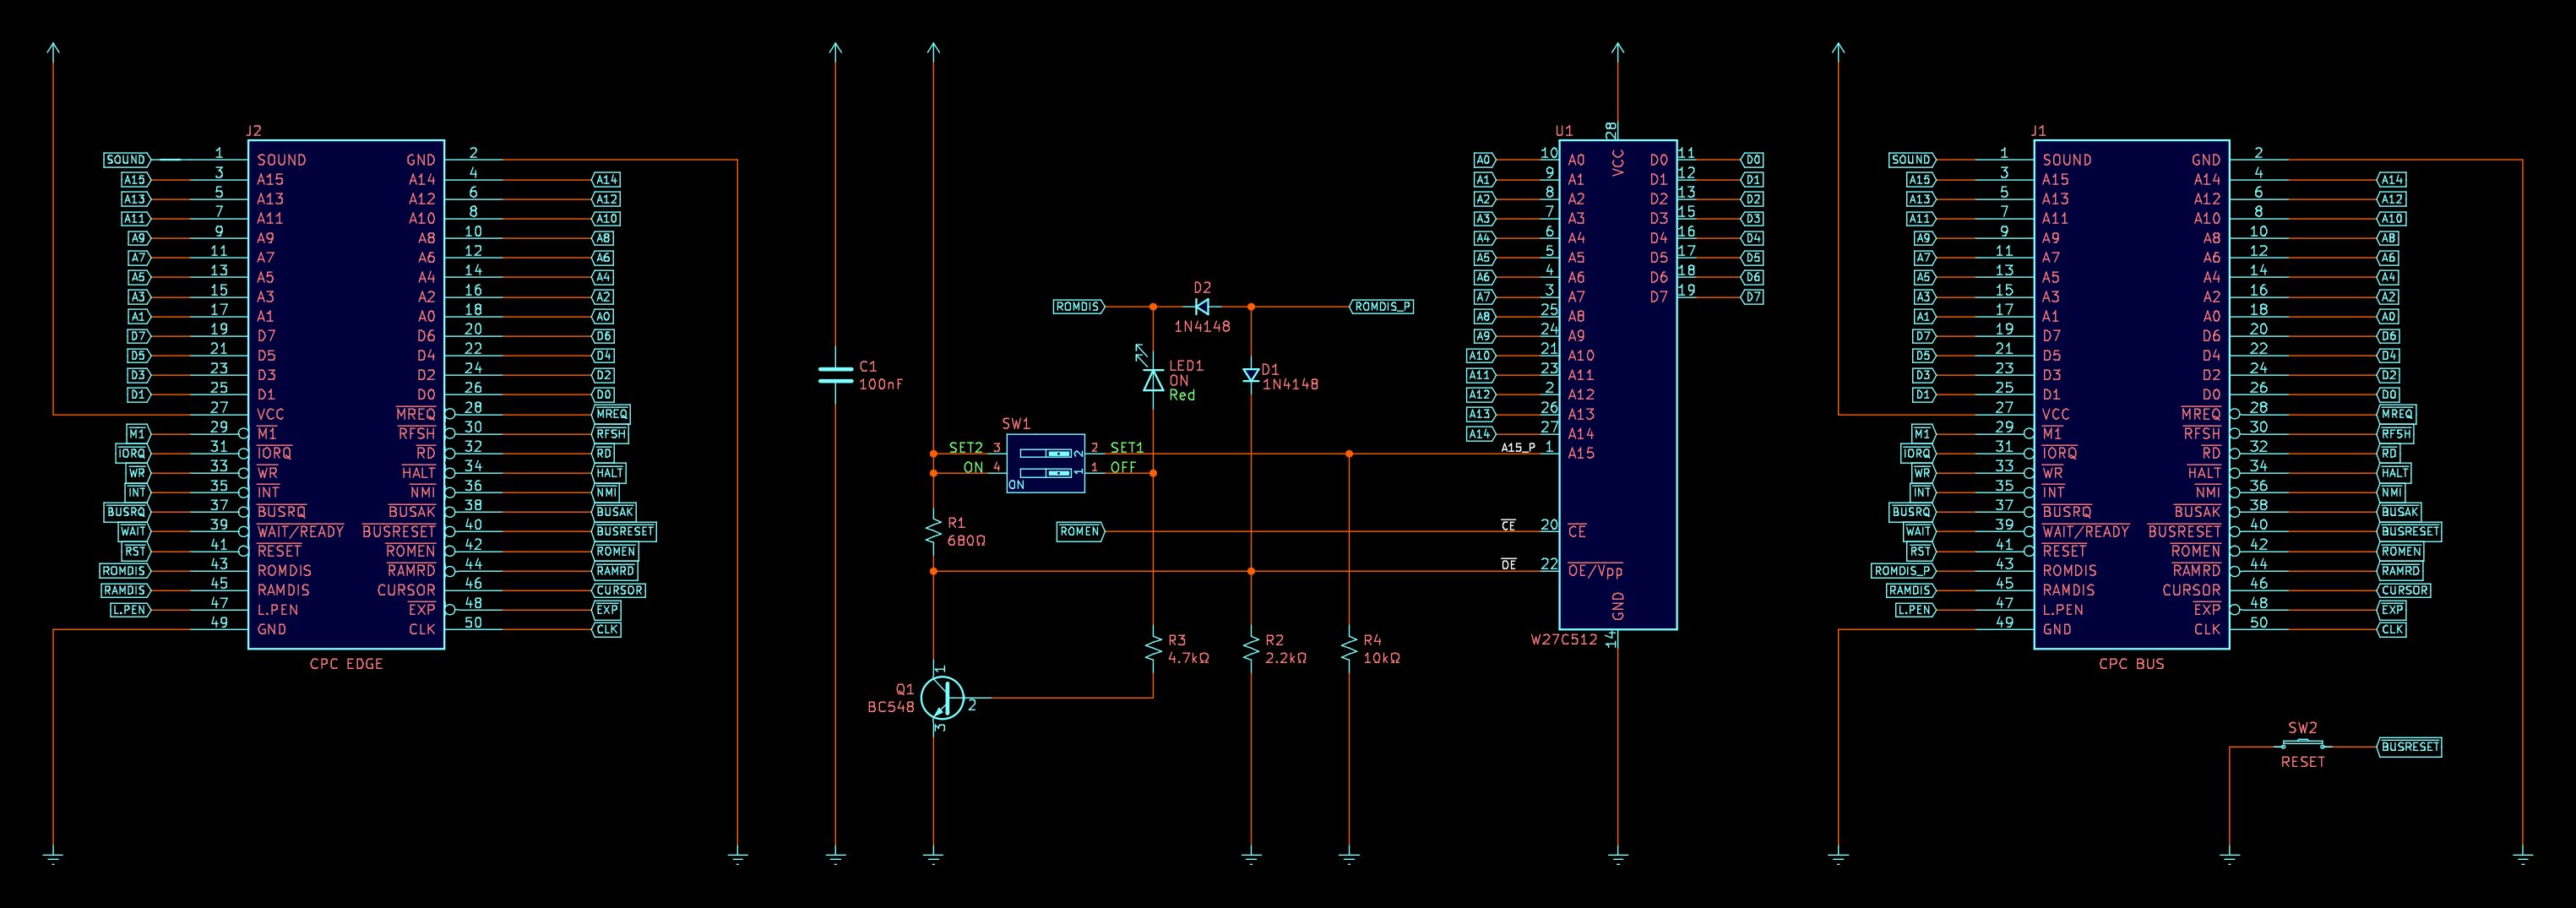This screenshot has height=908, width=2576.
Task: Select resistor R2 zigzag symbol
Action: (x=1251, y=649)
